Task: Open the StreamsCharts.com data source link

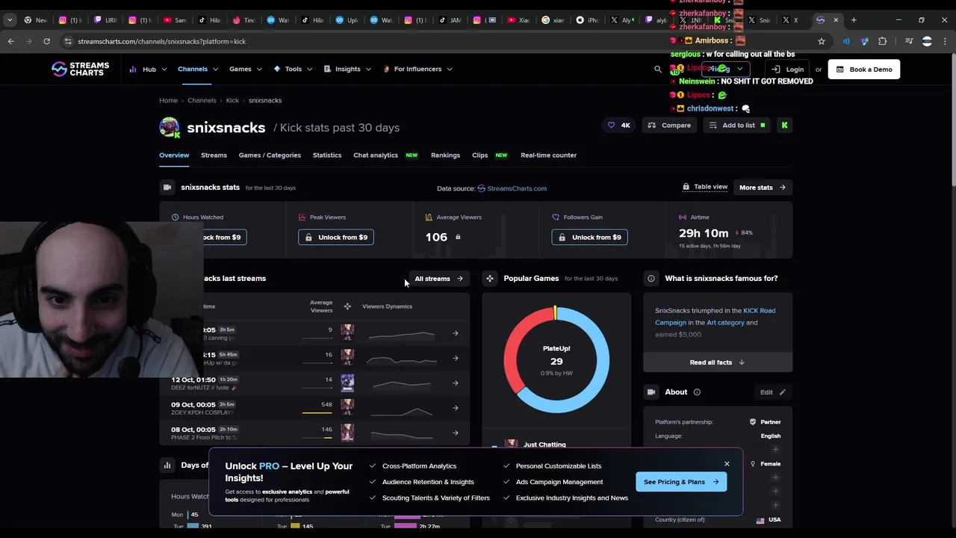Action: (x=512, y=188)
